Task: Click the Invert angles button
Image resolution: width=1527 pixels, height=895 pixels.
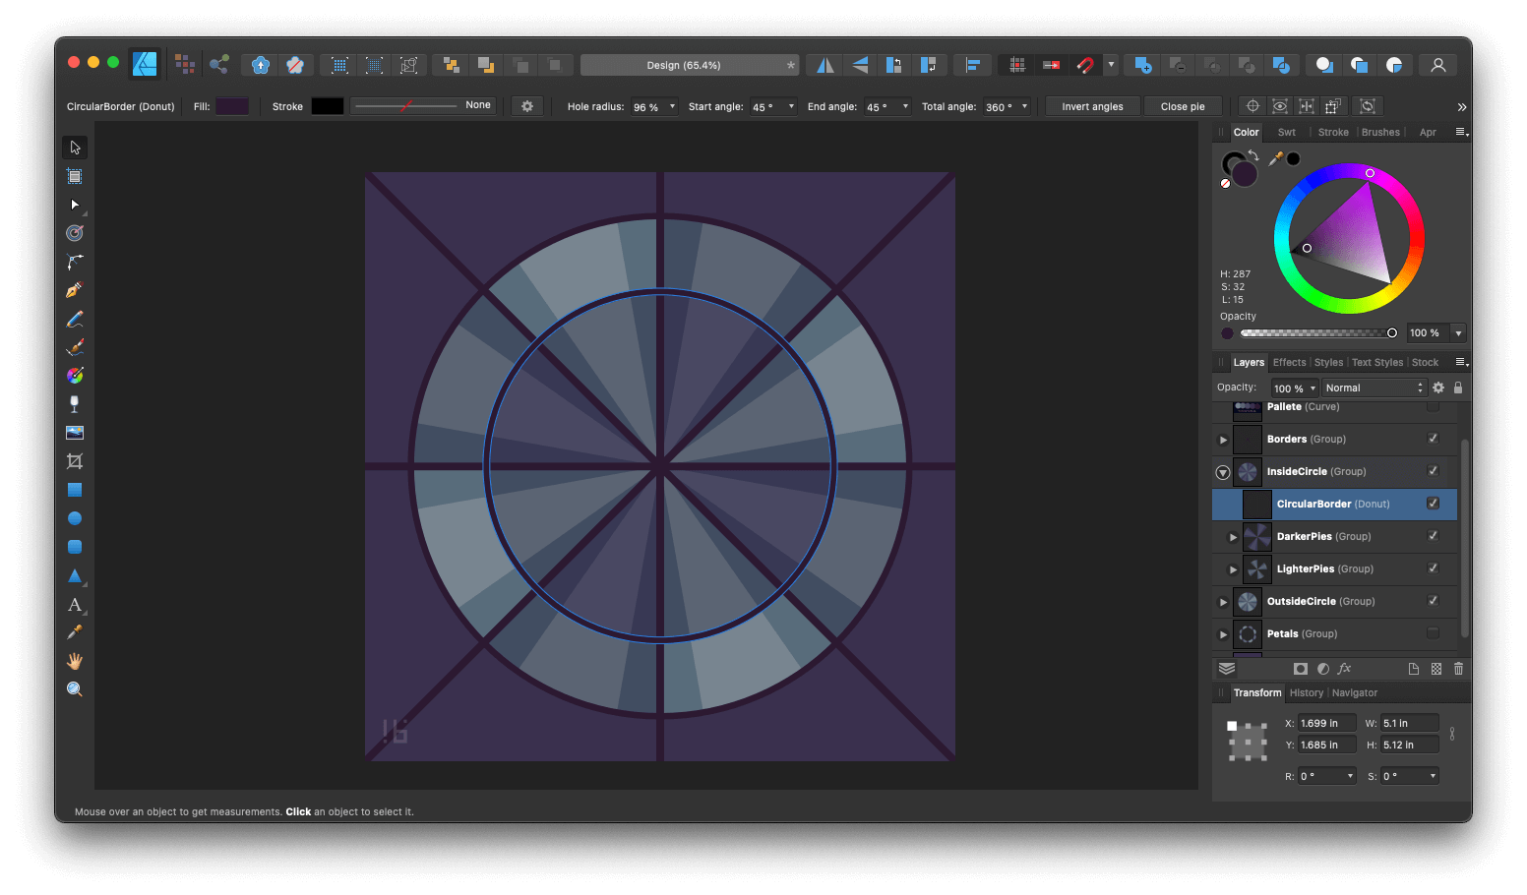Action: [x=1092, y=105]
